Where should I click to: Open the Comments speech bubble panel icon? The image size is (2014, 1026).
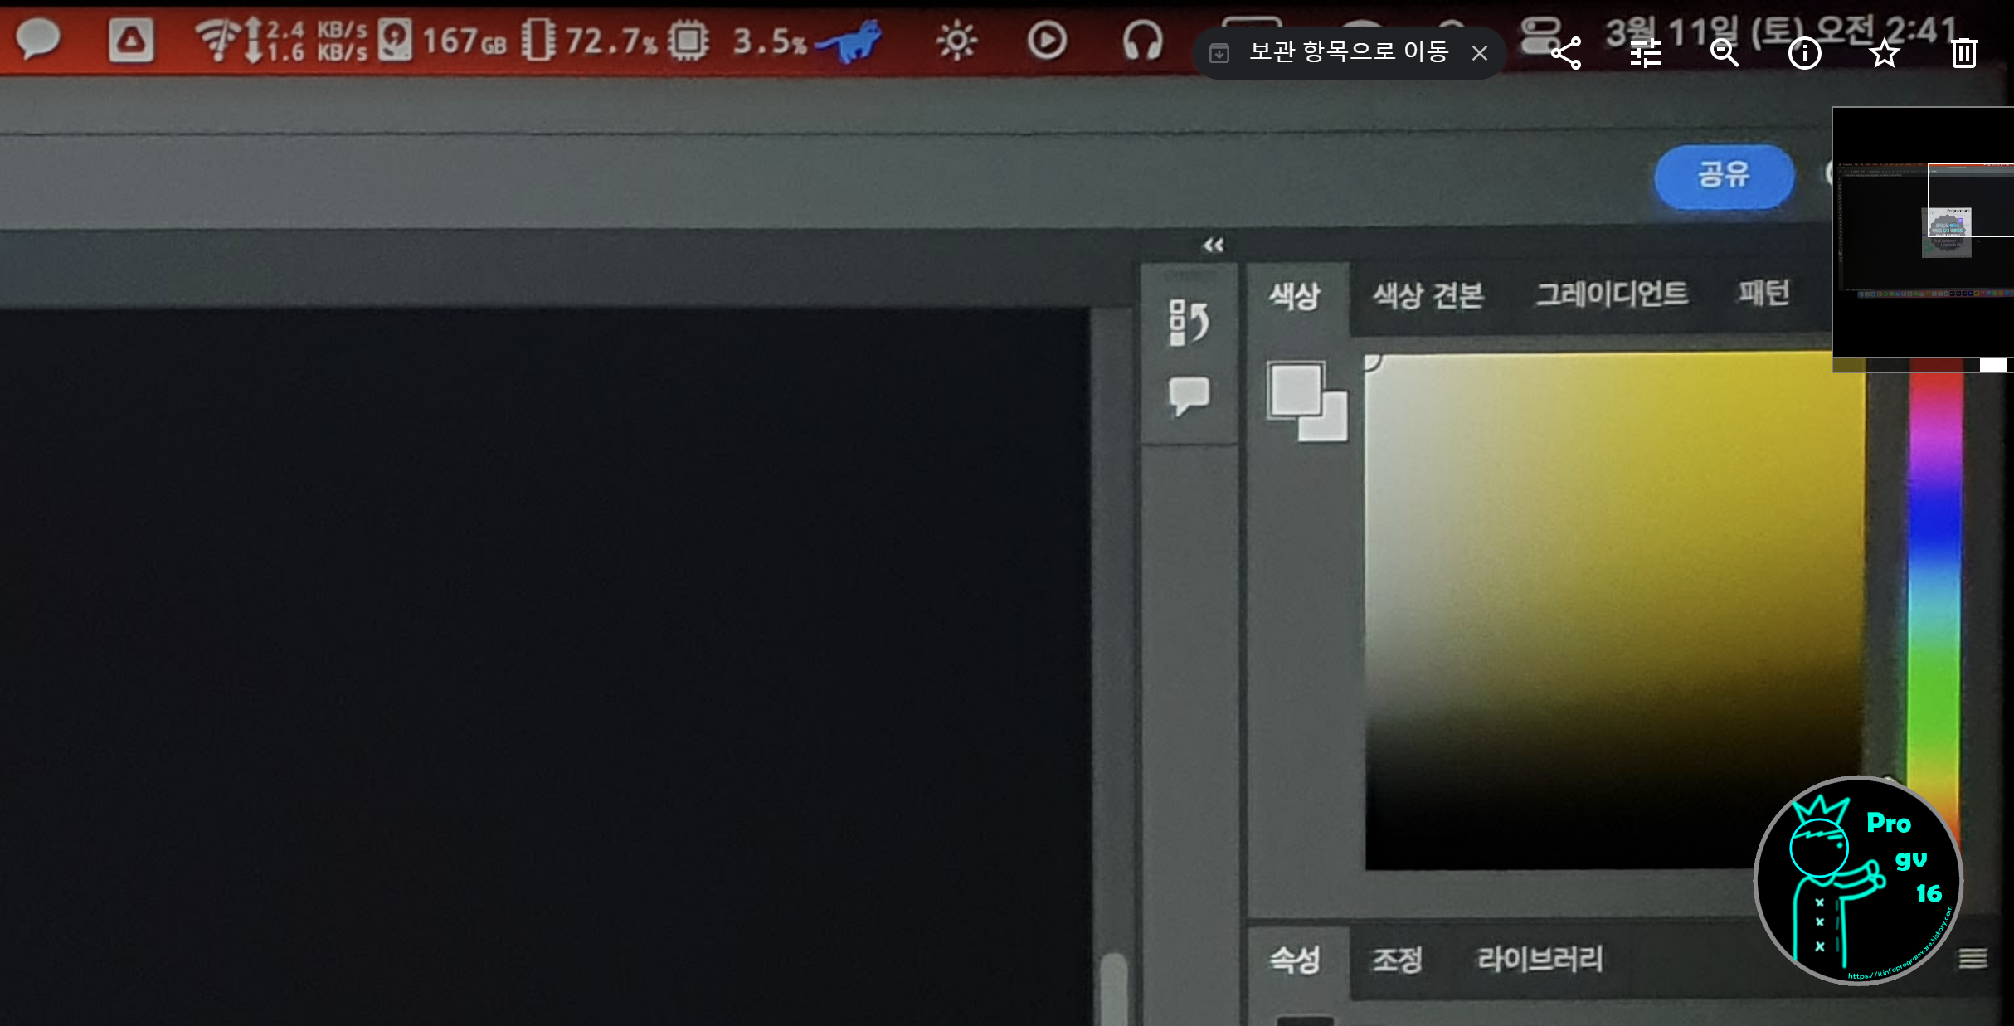(1188, 395)
